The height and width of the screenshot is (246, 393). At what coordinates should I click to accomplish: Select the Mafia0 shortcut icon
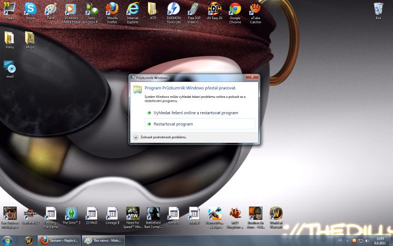coord(194,216)
